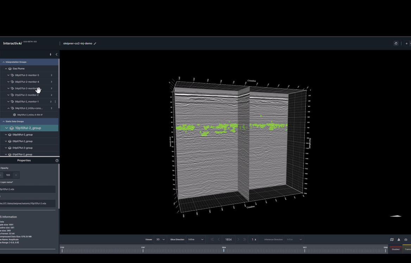Screen dimensions: 411x263
Task: Expand the 08p07ful-2-monitor-5 tree item
Action: coord(8,75)
